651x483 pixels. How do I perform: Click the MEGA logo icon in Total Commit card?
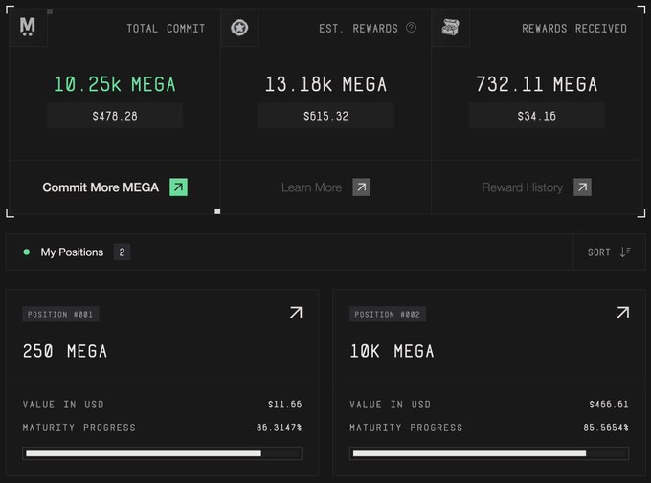[x=28, y=28]
